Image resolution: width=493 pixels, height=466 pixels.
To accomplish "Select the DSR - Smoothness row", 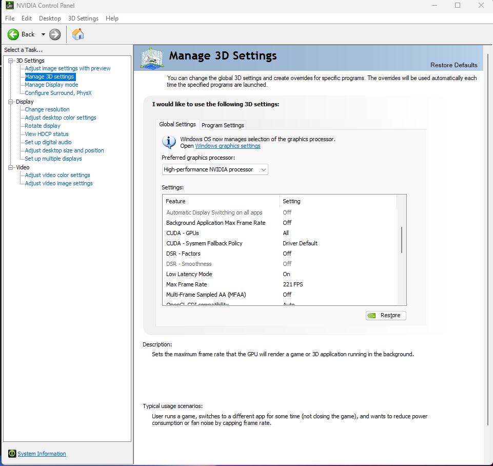I will tap(280, 264).
